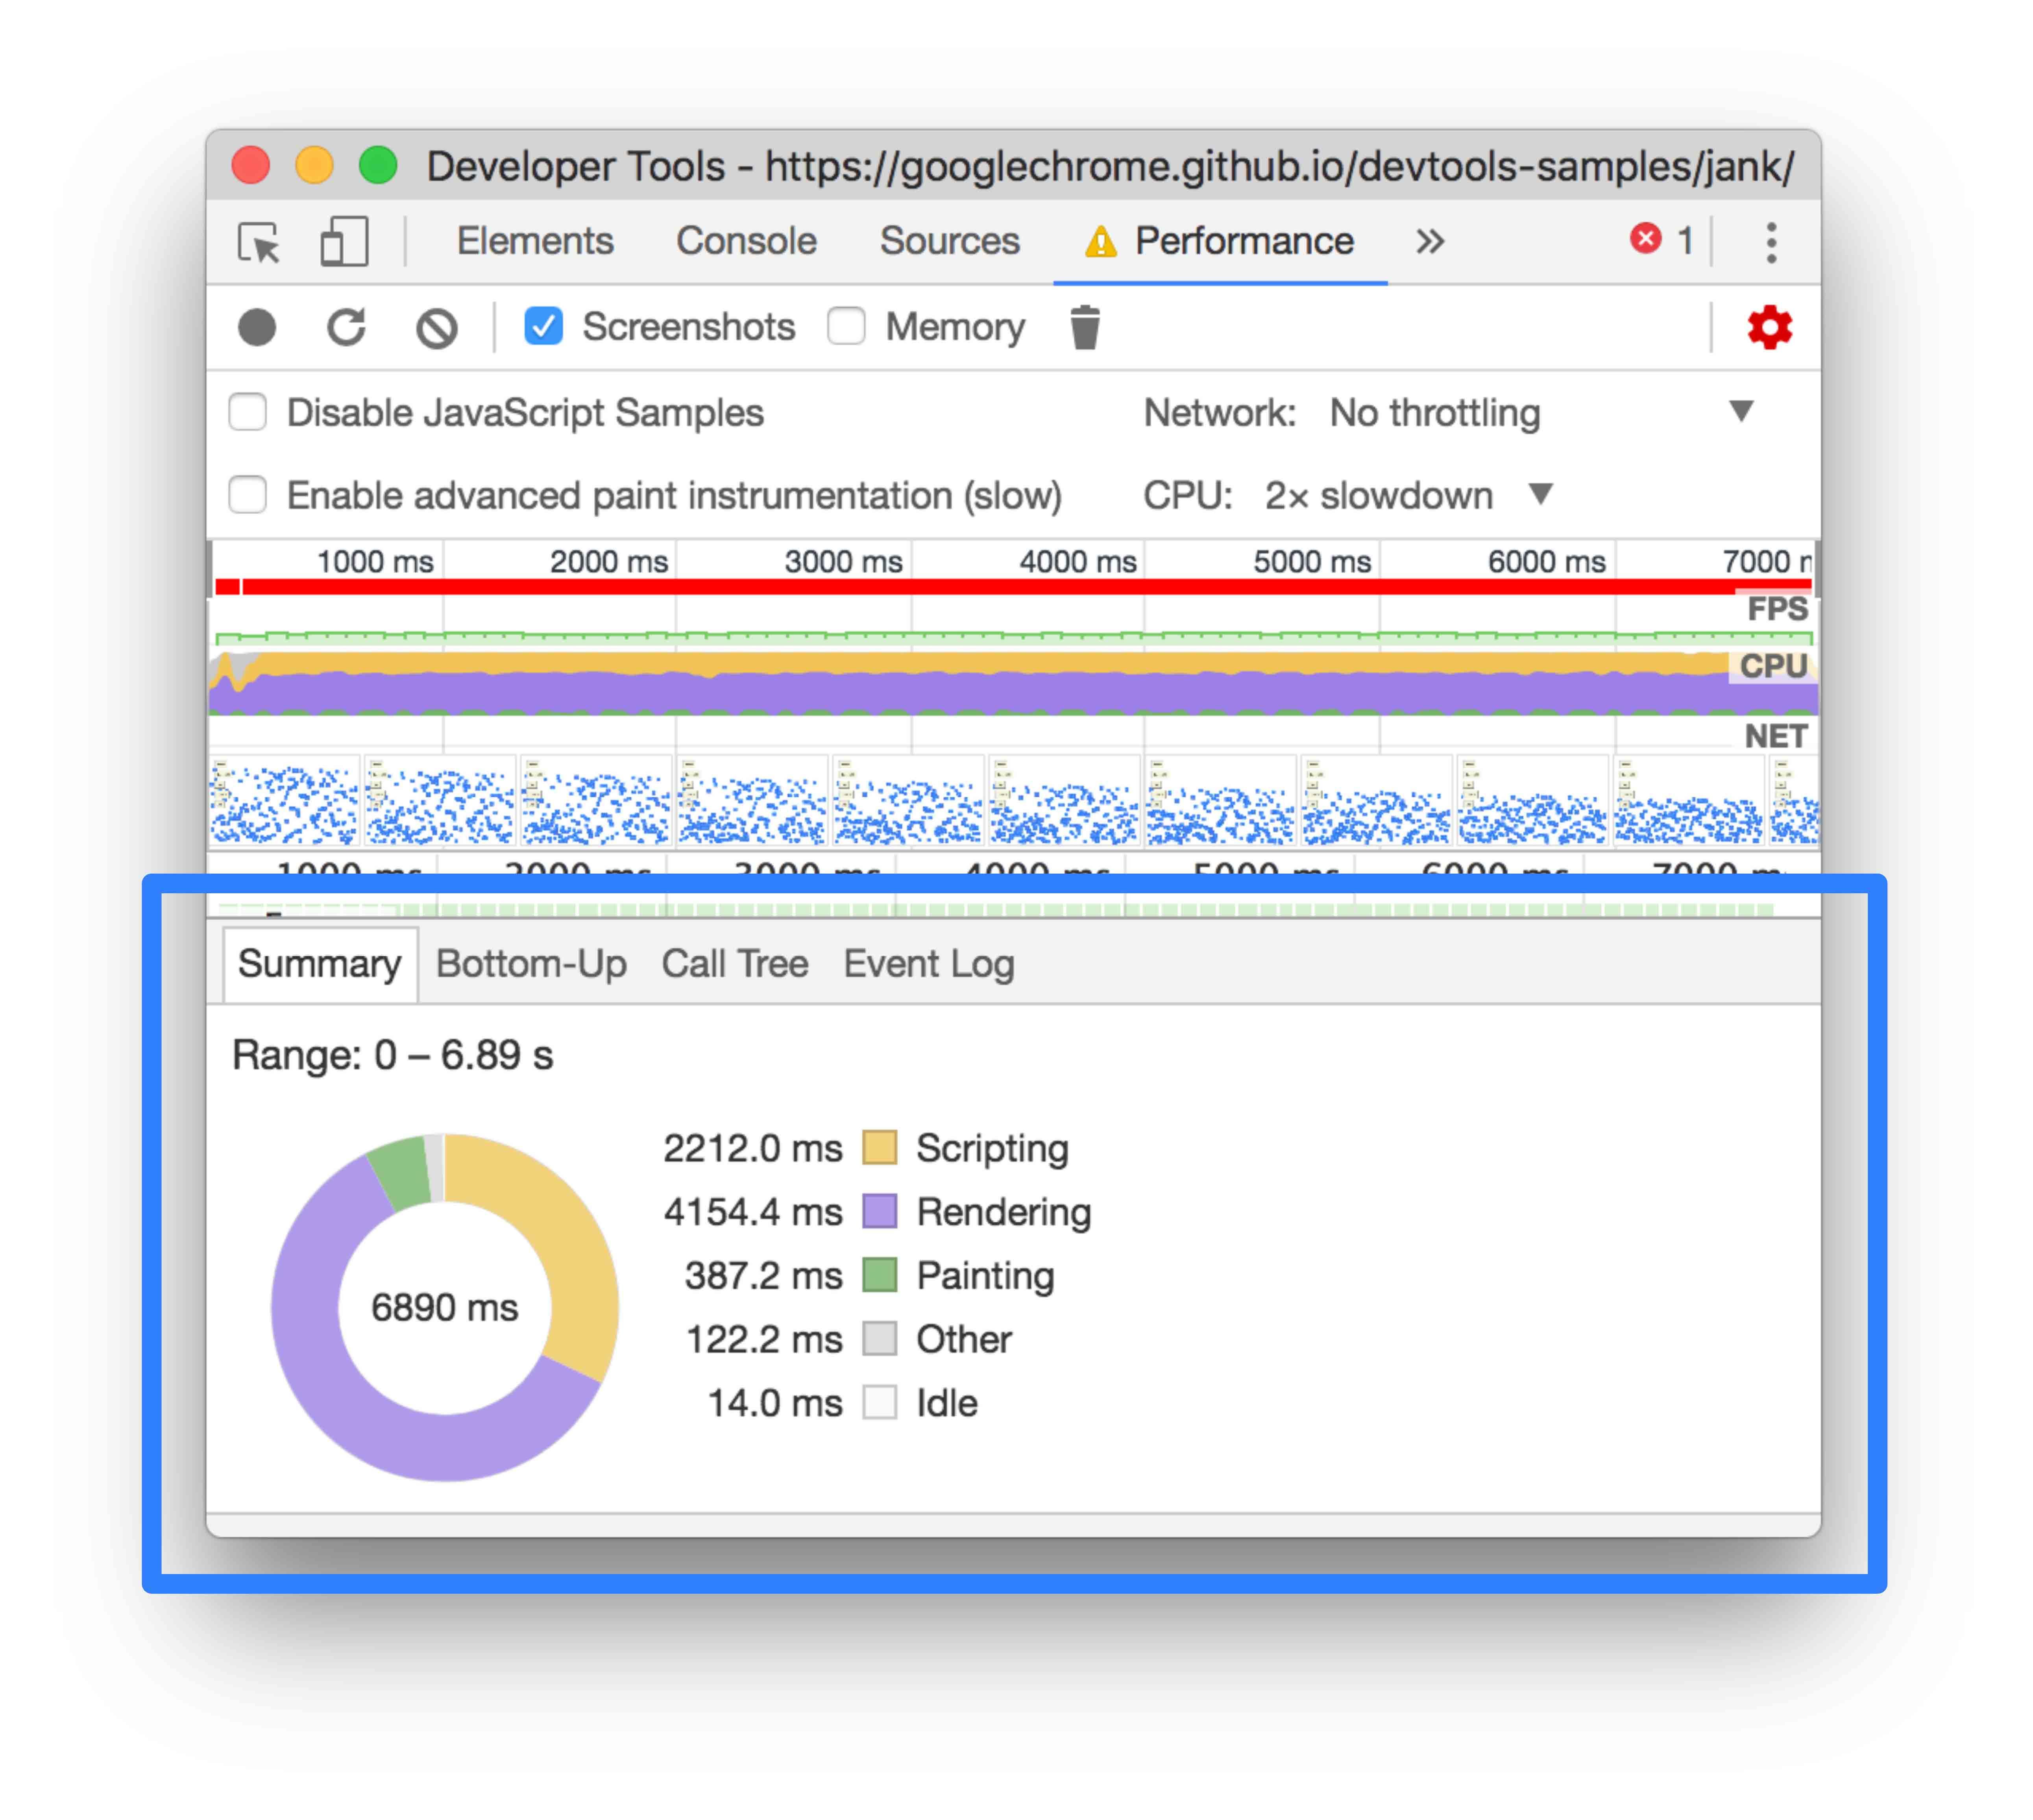Click the warning icon on the Performance tab
The image size is (2033, 1820).
[x=1102, y=241]
